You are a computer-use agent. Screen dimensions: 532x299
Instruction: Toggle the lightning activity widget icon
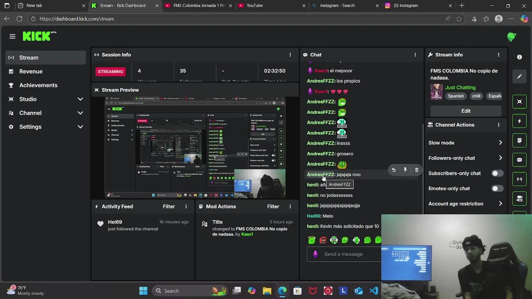pyautogui.click(x=520, y=121)
